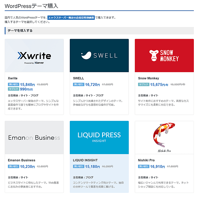Click the Xwrite subscription price 990円/月
The image size is (198, 197).
click(x=26, y=89)
